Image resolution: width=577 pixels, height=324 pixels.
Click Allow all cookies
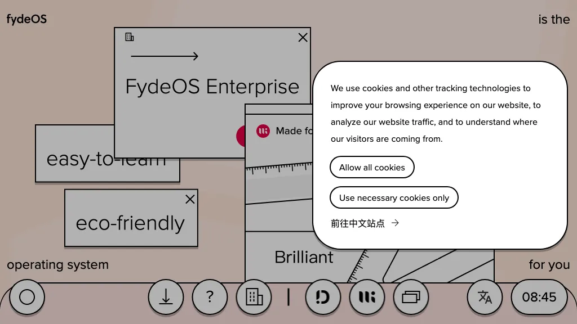(372, 167)
